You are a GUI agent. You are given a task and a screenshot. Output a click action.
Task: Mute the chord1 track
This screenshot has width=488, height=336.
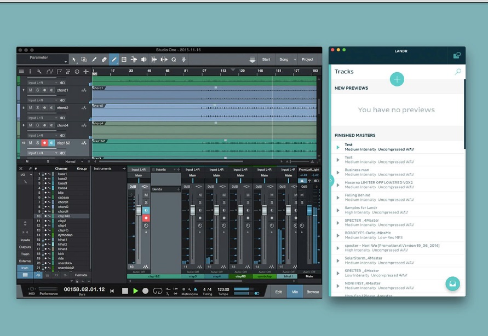pyautogui.click(x=30, y=90)
